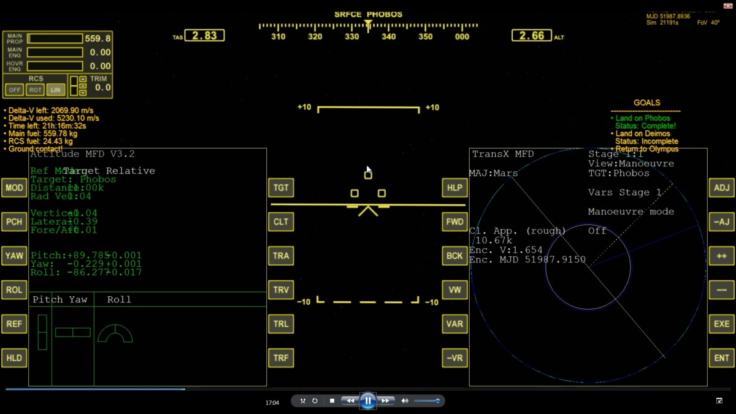Click FWD button on TransX MFD

pyautogui.click(x=454, y=222)
